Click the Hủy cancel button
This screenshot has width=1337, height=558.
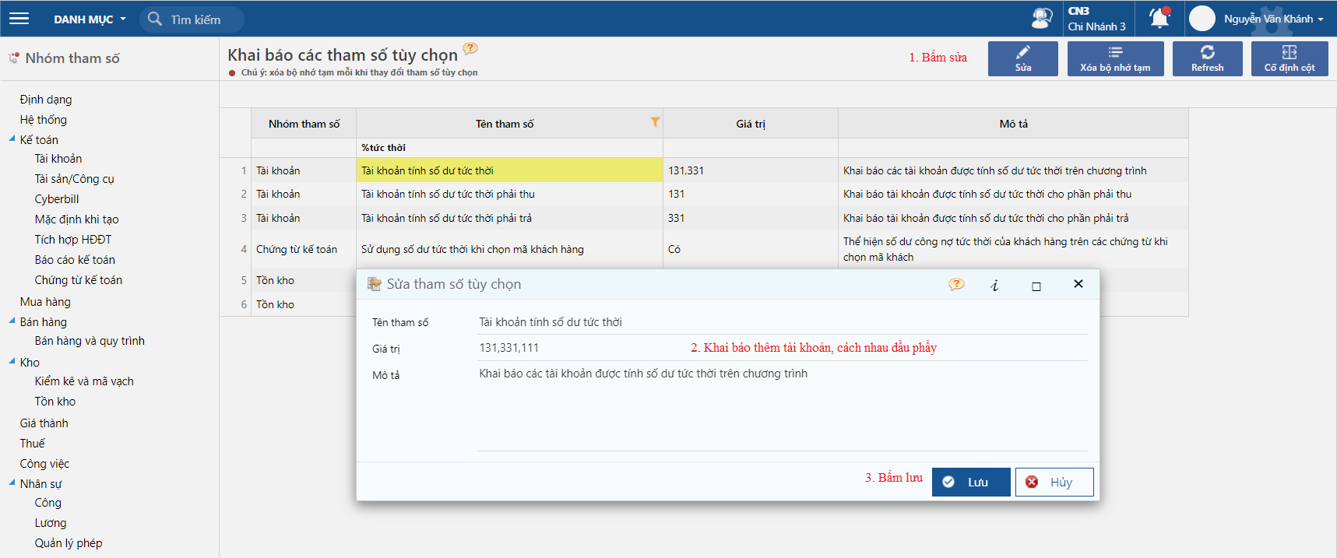coord(1054,482)
